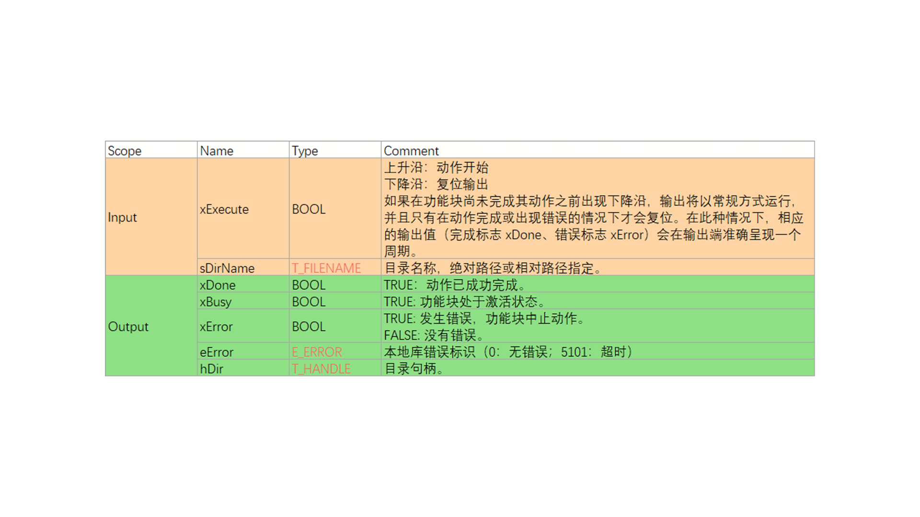Click the eError comment mentioning 5101
Viewport: 920px width, 517px height.
click(x=508, y=352)
